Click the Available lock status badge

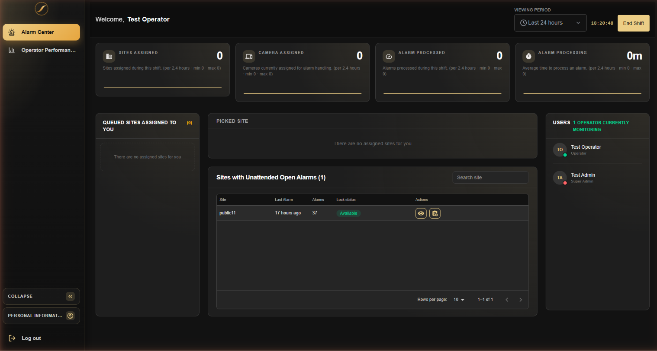click(348, 214)
